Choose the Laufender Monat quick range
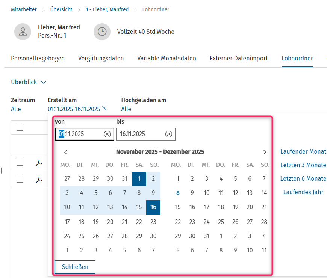Viewport: 327px width, 278px height. 303,151
